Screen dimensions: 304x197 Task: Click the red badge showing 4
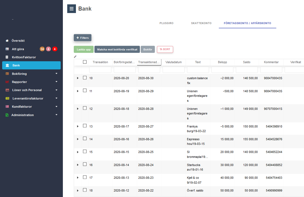(x=55, y=49)
